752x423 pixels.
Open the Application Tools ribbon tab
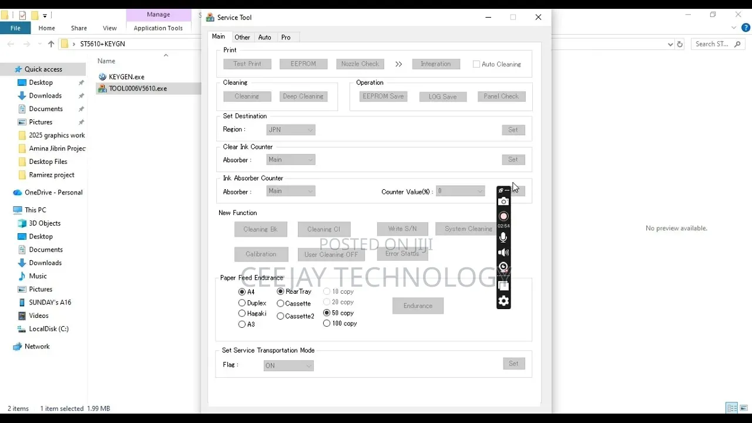click(x=158, y=28)
